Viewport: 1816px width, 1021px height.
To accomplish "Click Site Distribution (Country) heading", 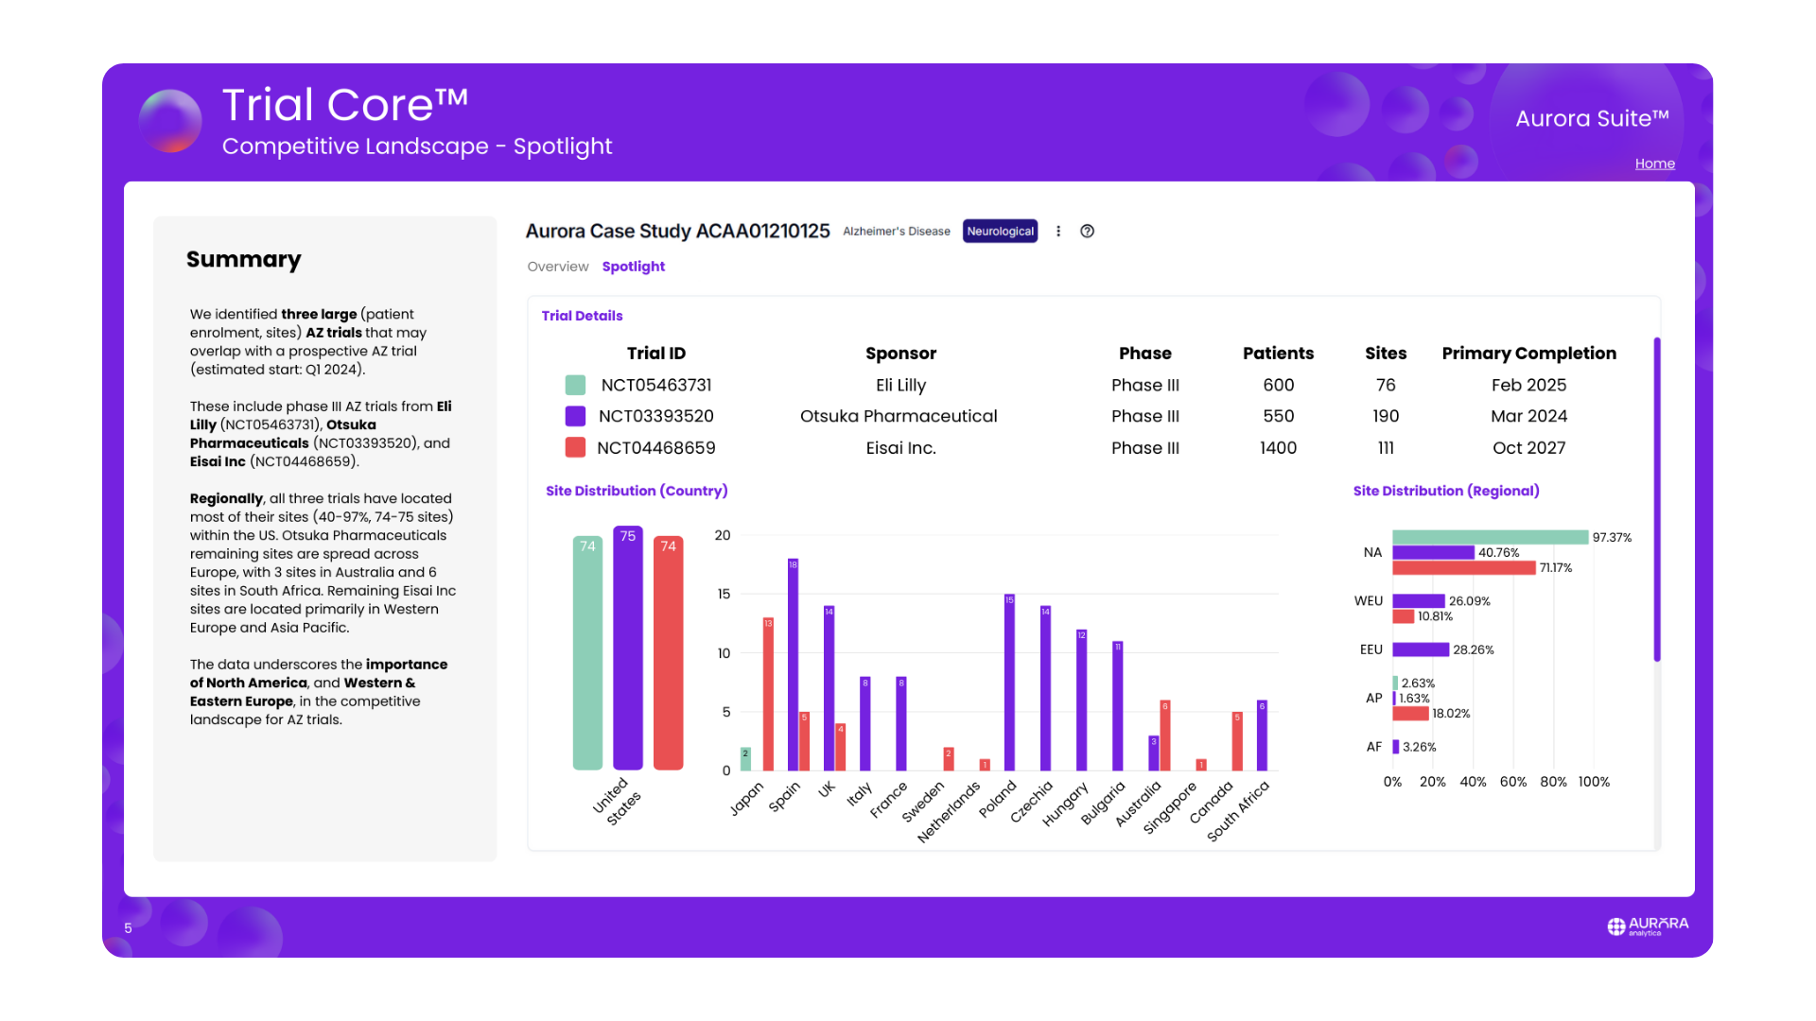I will click(637, 491).
